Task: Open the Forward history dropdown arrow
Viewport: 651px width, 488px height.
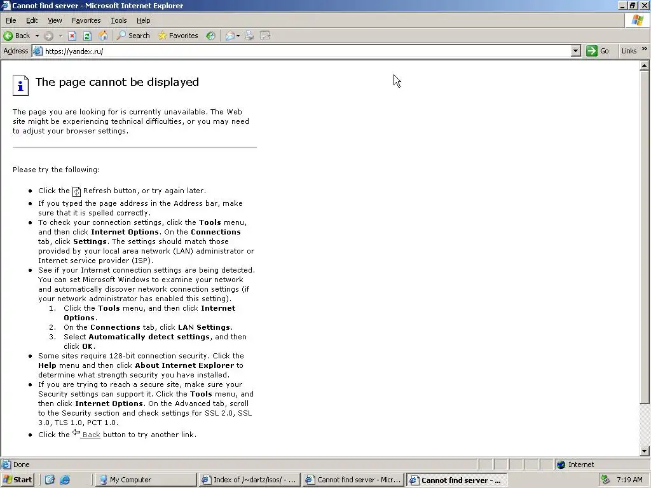Action: point(60,36)
